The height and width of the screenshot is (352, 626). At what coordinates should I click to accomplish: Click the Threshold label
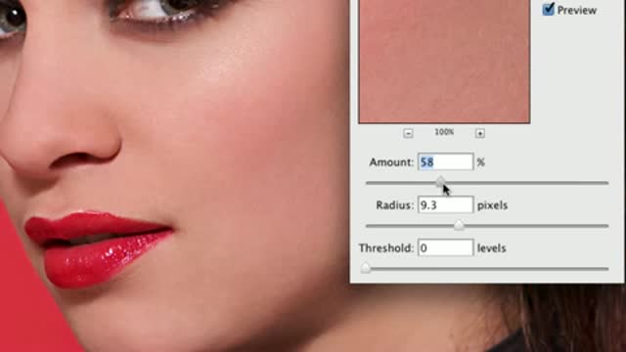click(x=386, y=248)
